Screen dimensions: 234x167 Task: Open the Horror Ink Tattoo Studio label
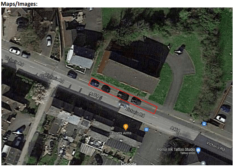pos(176,149)
